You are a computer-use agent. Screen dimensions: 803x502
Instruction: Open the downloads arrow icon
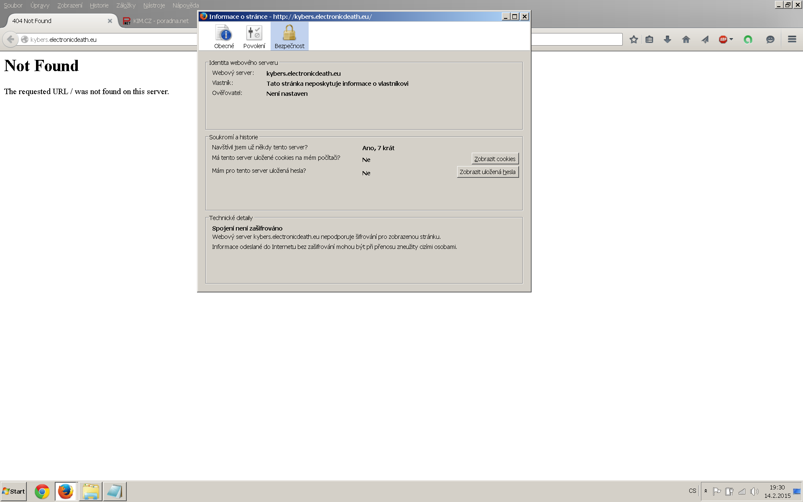tap(667, 39)
